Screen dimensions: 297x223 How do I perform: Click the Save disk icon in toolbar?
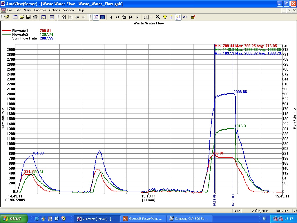[28, 17]
